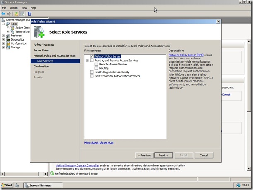The image size is (253, 190).
Task: Click the Storage node icon
Action: [x=8, y=48]
